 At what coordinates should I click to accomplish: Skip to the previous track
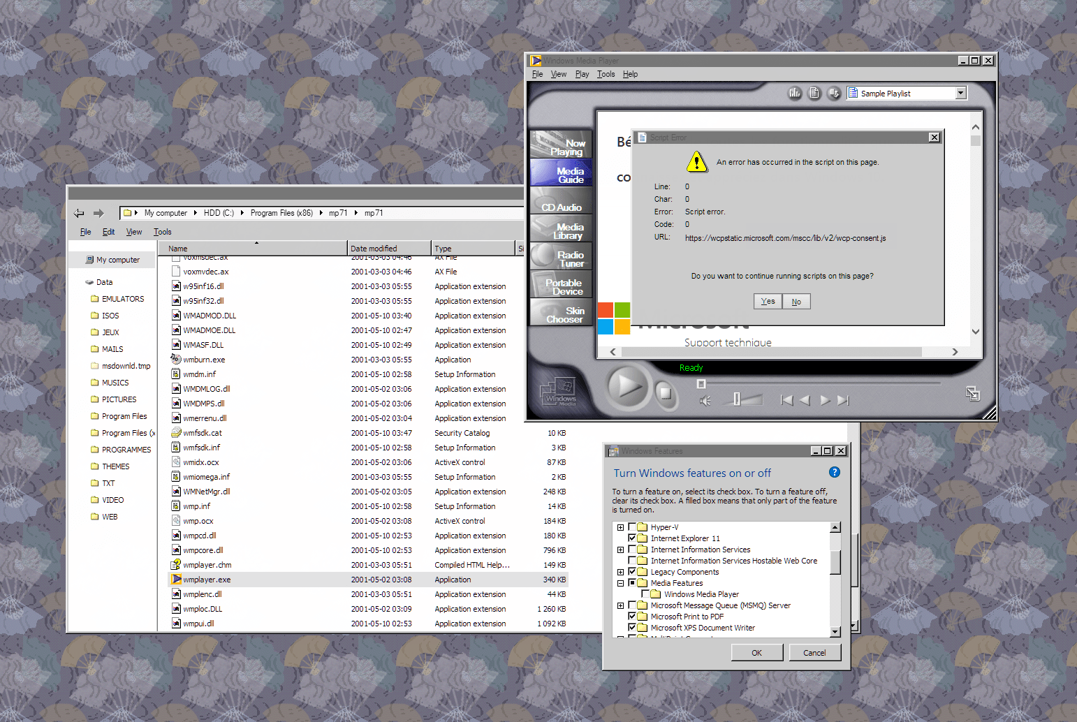(x=787, y=400)
